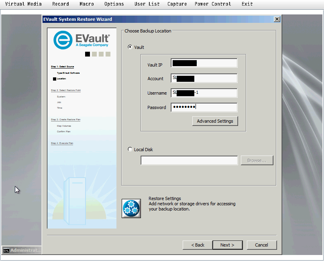This screenshot has width=324, height=261.
Task: Open the Power Control menu
Action: click(x=213, y=4)
